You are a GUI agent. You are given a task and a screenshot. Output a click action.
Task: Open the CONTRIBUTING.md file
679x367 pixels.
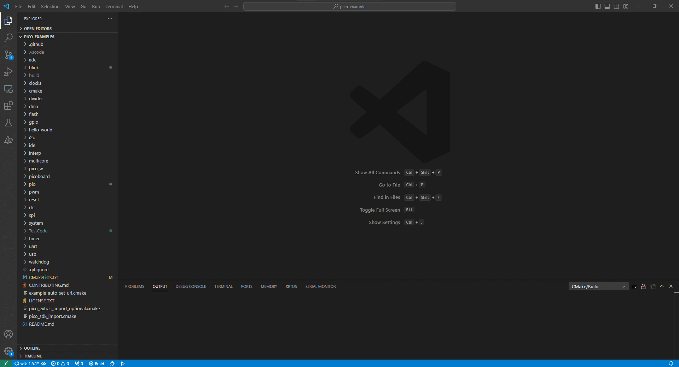tap(68, 285)
